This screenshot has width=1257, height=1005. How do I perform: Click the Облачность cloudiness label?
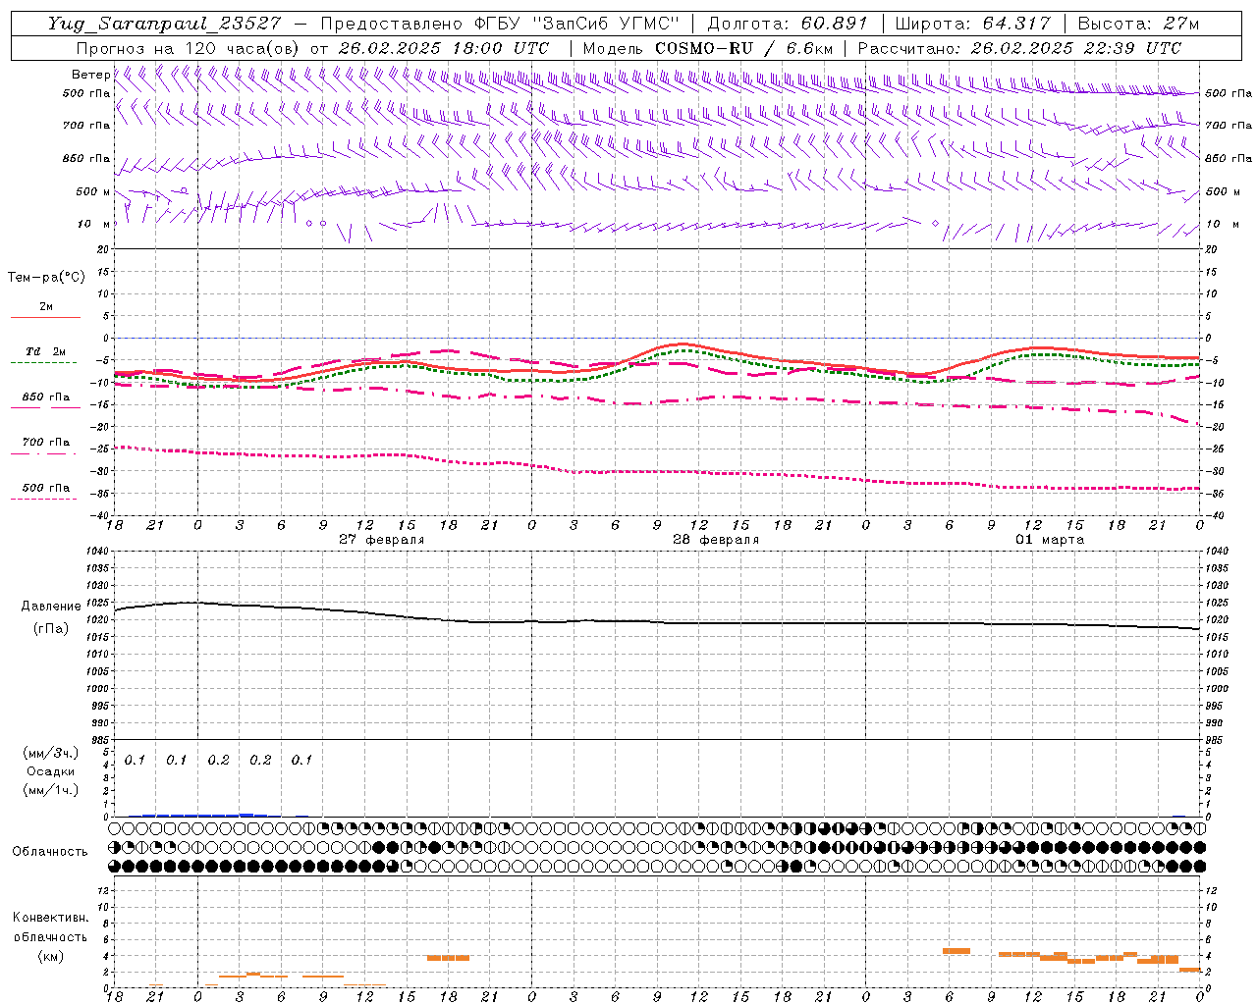click(50, 851)
